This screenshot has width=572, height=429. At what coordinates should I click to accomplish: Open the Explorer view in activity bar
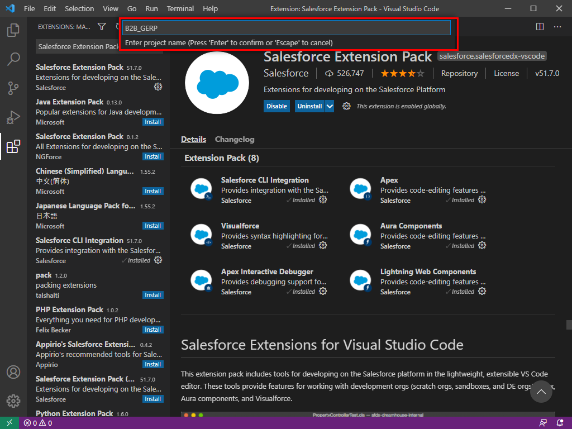13,30
